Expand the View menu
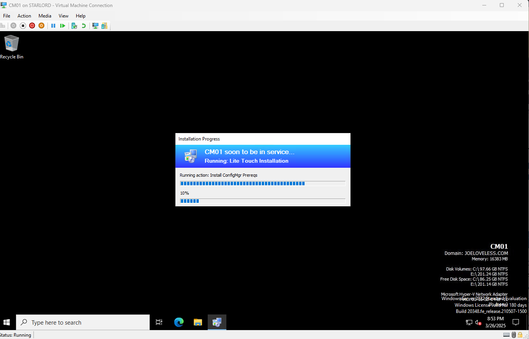 63,16
